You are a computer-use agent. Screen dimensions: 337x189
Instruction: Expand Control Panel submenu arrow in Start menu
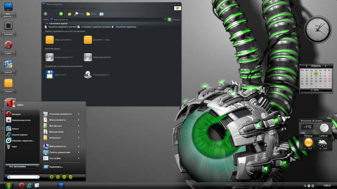tap(78, 152)
